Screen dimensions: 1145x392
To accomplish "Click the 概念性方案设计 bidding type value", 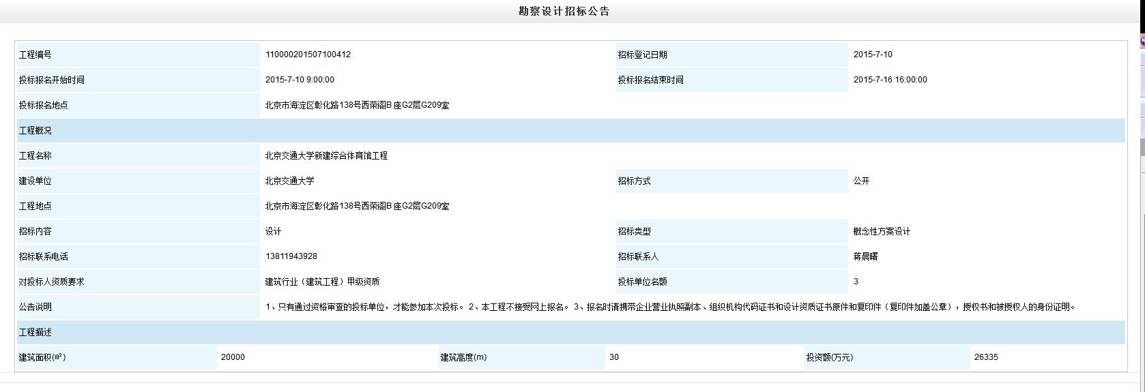I will (x=882, y=231).
